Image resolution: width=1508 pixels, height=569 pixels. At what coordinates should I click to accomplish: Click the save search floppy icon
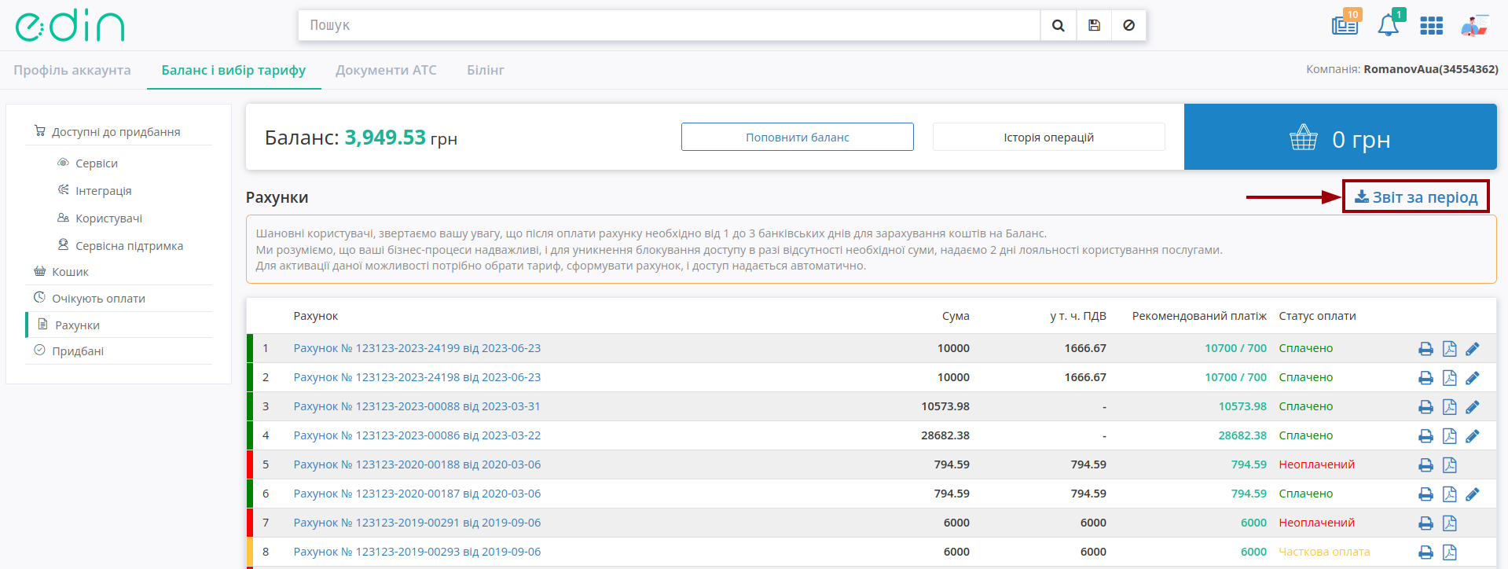[x=1094, y=25]
